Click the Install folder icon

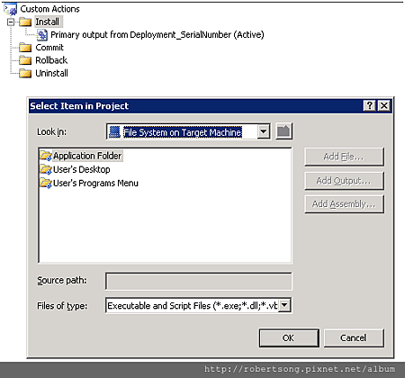tap(25, 22)
